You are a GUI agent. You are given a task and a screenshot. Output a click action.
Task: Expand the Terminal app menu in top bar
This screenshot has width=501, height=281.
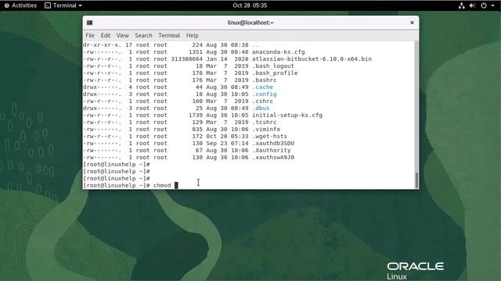[x=63, y=5]
